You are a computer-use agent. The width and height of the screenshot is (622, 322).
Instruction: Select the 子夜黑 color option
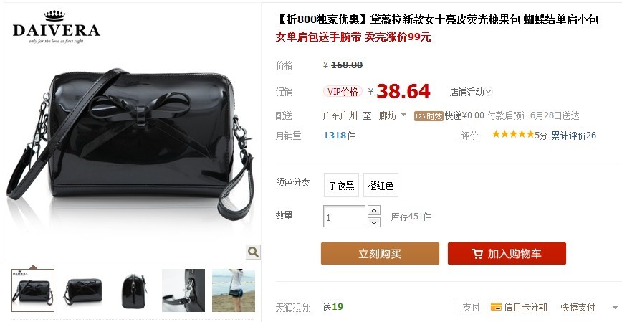click(342, 185)
